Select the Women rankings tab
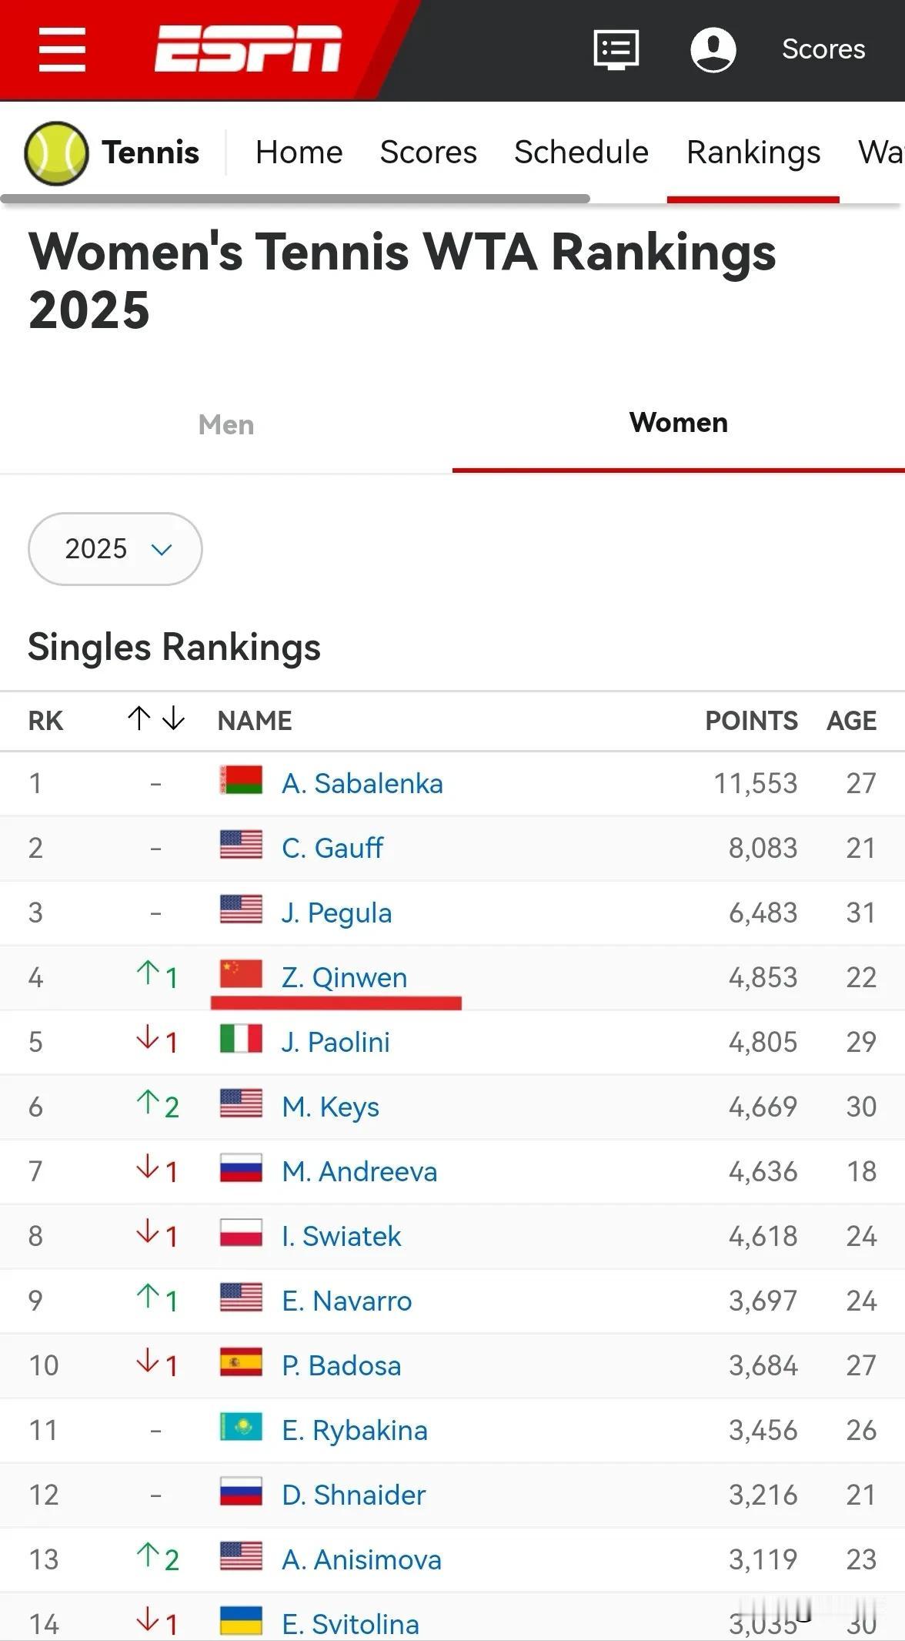Viewport: 905px width, 1641px height. coord(679,423)
